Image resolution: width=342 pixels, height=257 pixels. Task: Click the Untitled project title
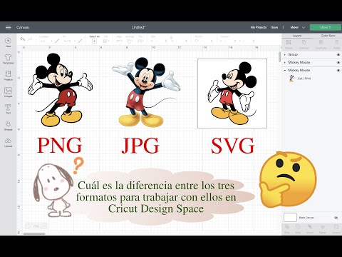click(x=138, y=28)
